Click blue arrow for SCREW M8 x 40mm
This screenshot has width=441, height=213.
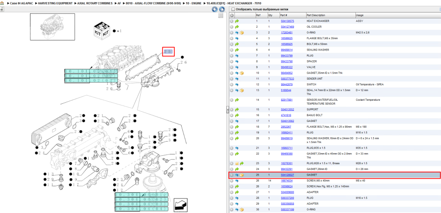click(x=237, y=181)
